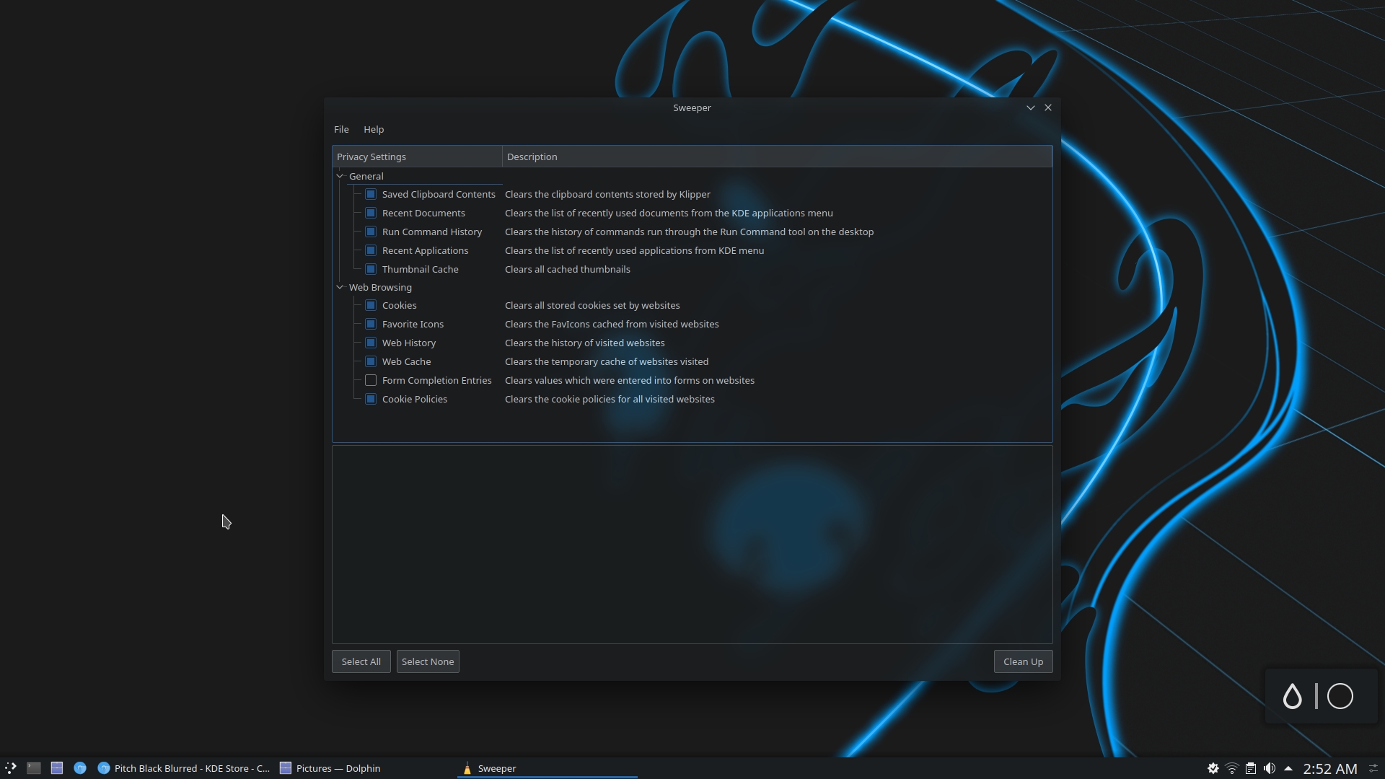The height and width of the screenshot is (779, 1385).
Task: Select the Cookie Policies row label
Action: click(415, 399)
